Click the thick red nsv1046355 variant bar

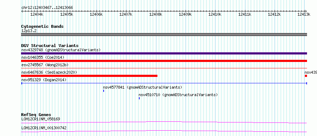click(164, 61)
